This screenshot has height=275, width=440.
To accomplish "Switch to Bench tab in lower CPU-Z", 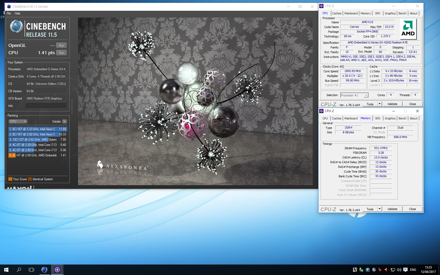I will (403, 118).
